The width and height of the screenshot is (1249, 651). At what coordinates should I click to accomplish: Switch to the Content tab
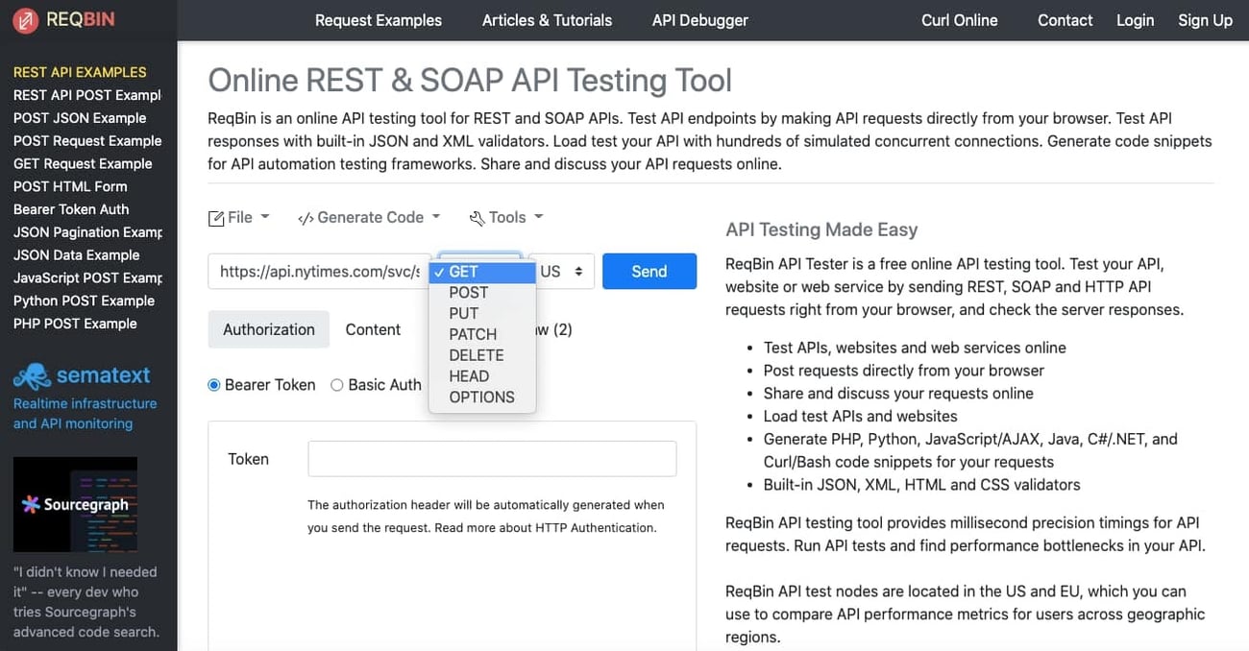[x=373, y=329]
